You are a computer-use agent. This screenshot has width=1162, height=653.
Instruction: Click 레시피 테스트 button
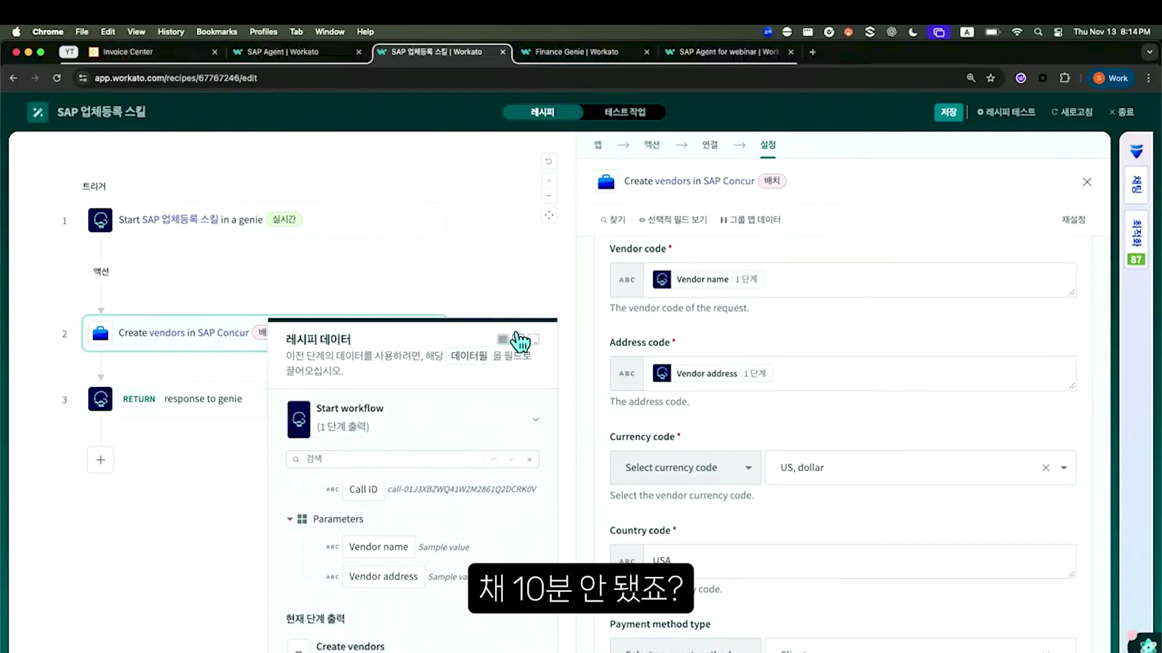[1006, 112]
